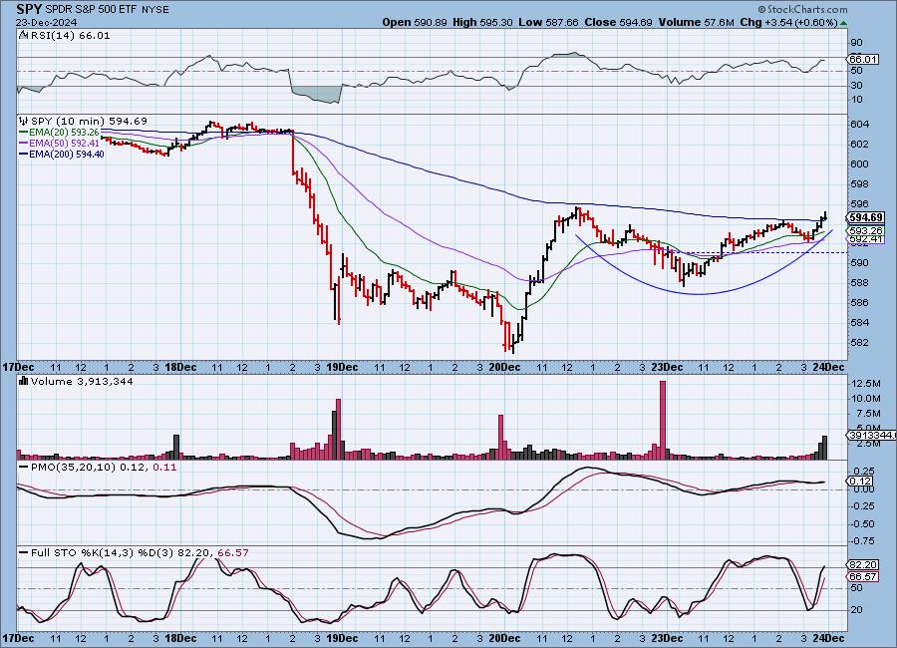This screenshot has height=648, width=897.
Task: Click the 23Dec label under the price chart
Action: [x=667, y=367]
